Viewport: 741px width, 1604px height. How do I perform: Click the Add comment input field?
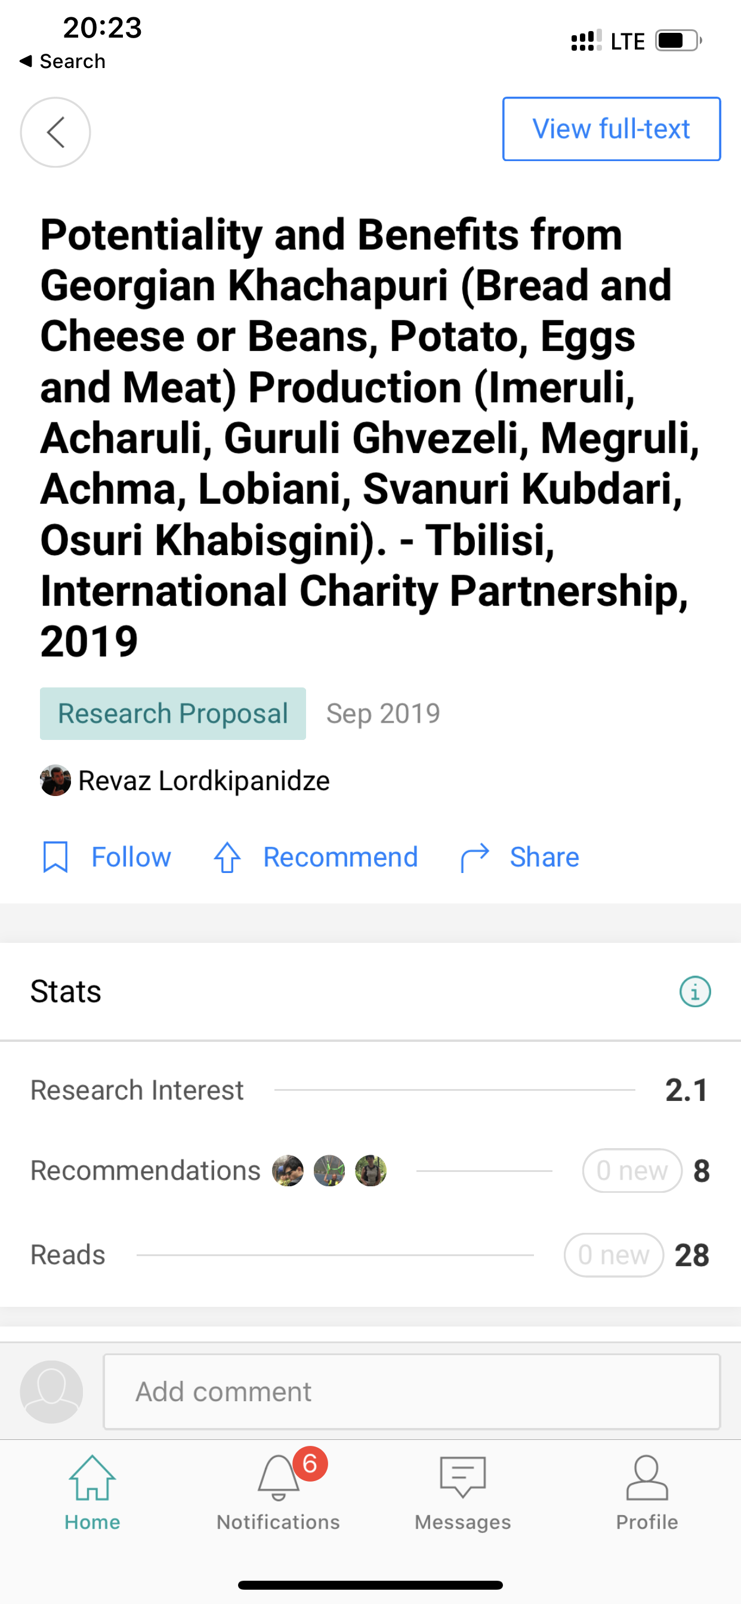coord(412,1392)
